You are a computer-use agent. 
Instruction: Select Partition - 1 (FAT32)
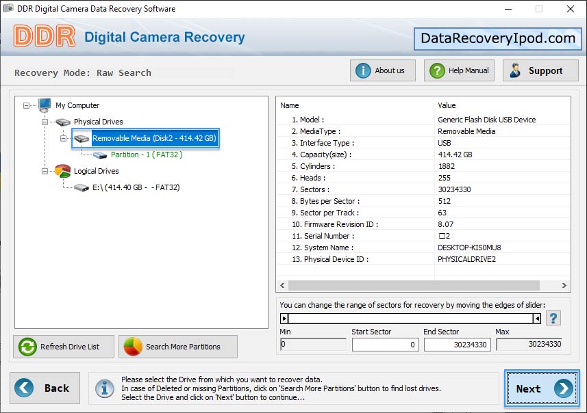click(x=147, y=155)
